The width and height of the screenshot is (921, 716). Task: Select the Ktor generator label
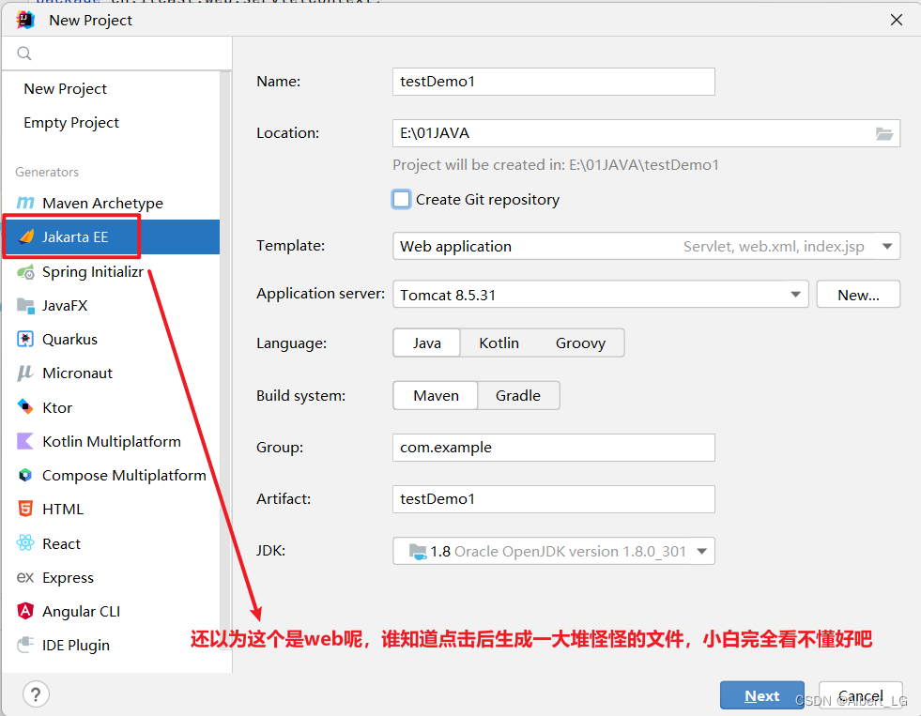[57, 407]
